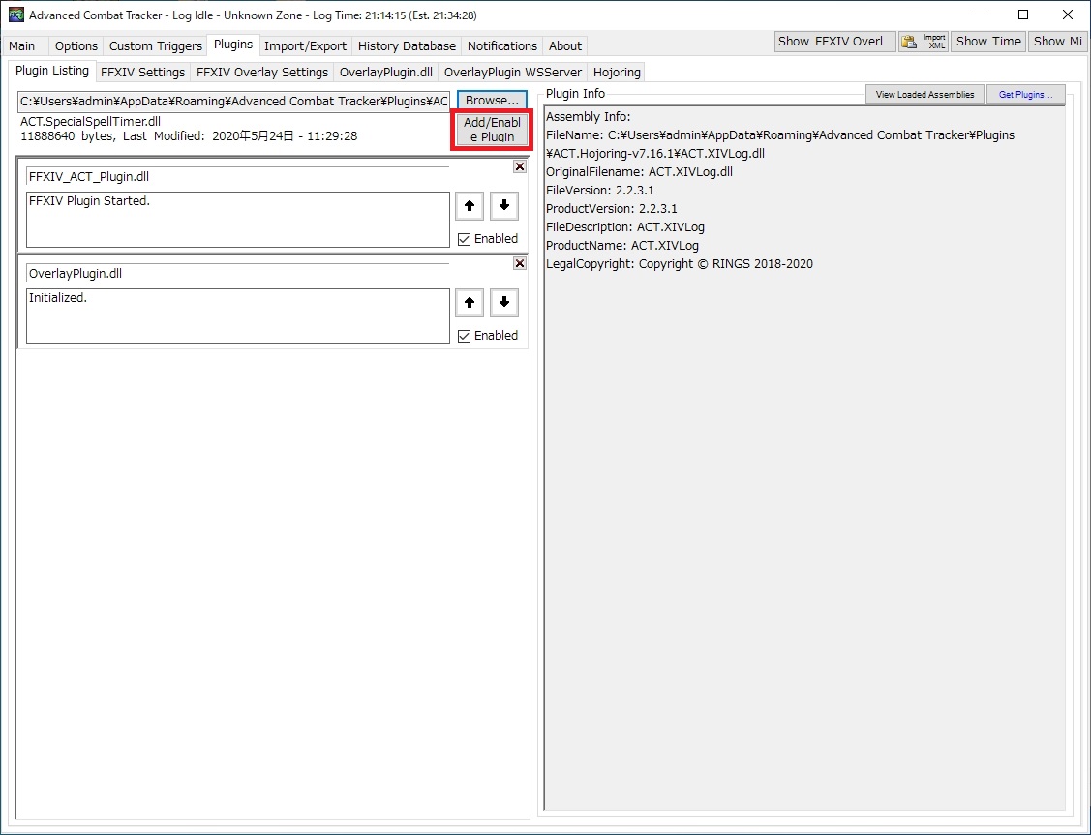Click the OverlayPlugin.dll name field
The width and height of the screenshot is (1091, 835).
pos(237,273)
